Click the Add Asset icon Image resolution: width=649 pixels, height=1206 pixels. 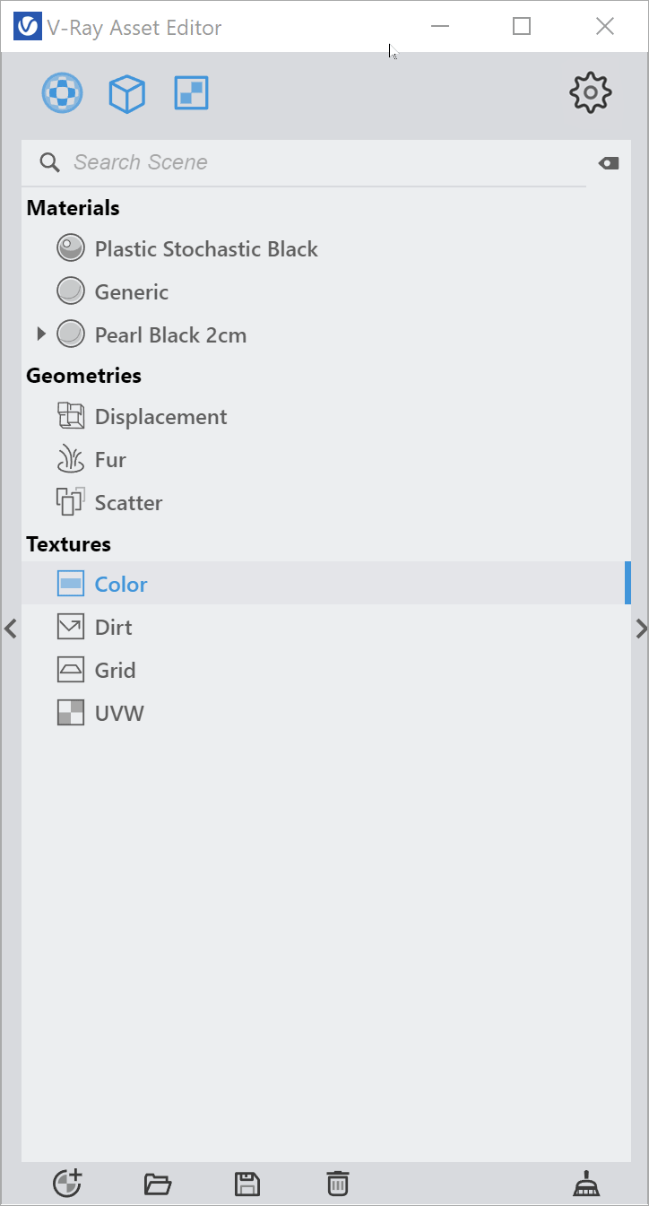click(x=67, y=1184)
